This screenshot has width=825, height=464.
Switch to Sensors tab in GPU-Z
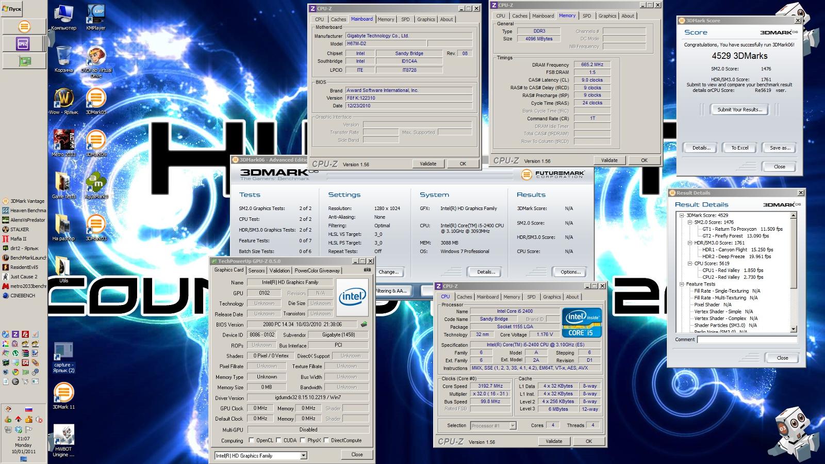[256, 270]
